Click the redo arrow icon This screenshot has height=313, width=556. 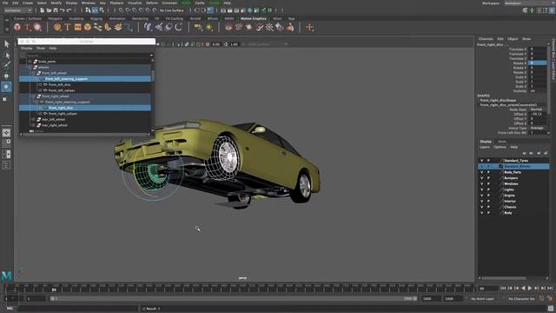69,10
